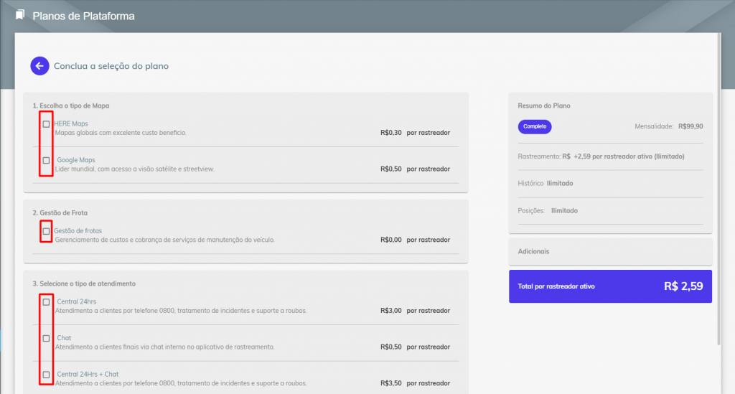Click the page vertical scrollbar
735x394 pixels.
coord(718,189)
